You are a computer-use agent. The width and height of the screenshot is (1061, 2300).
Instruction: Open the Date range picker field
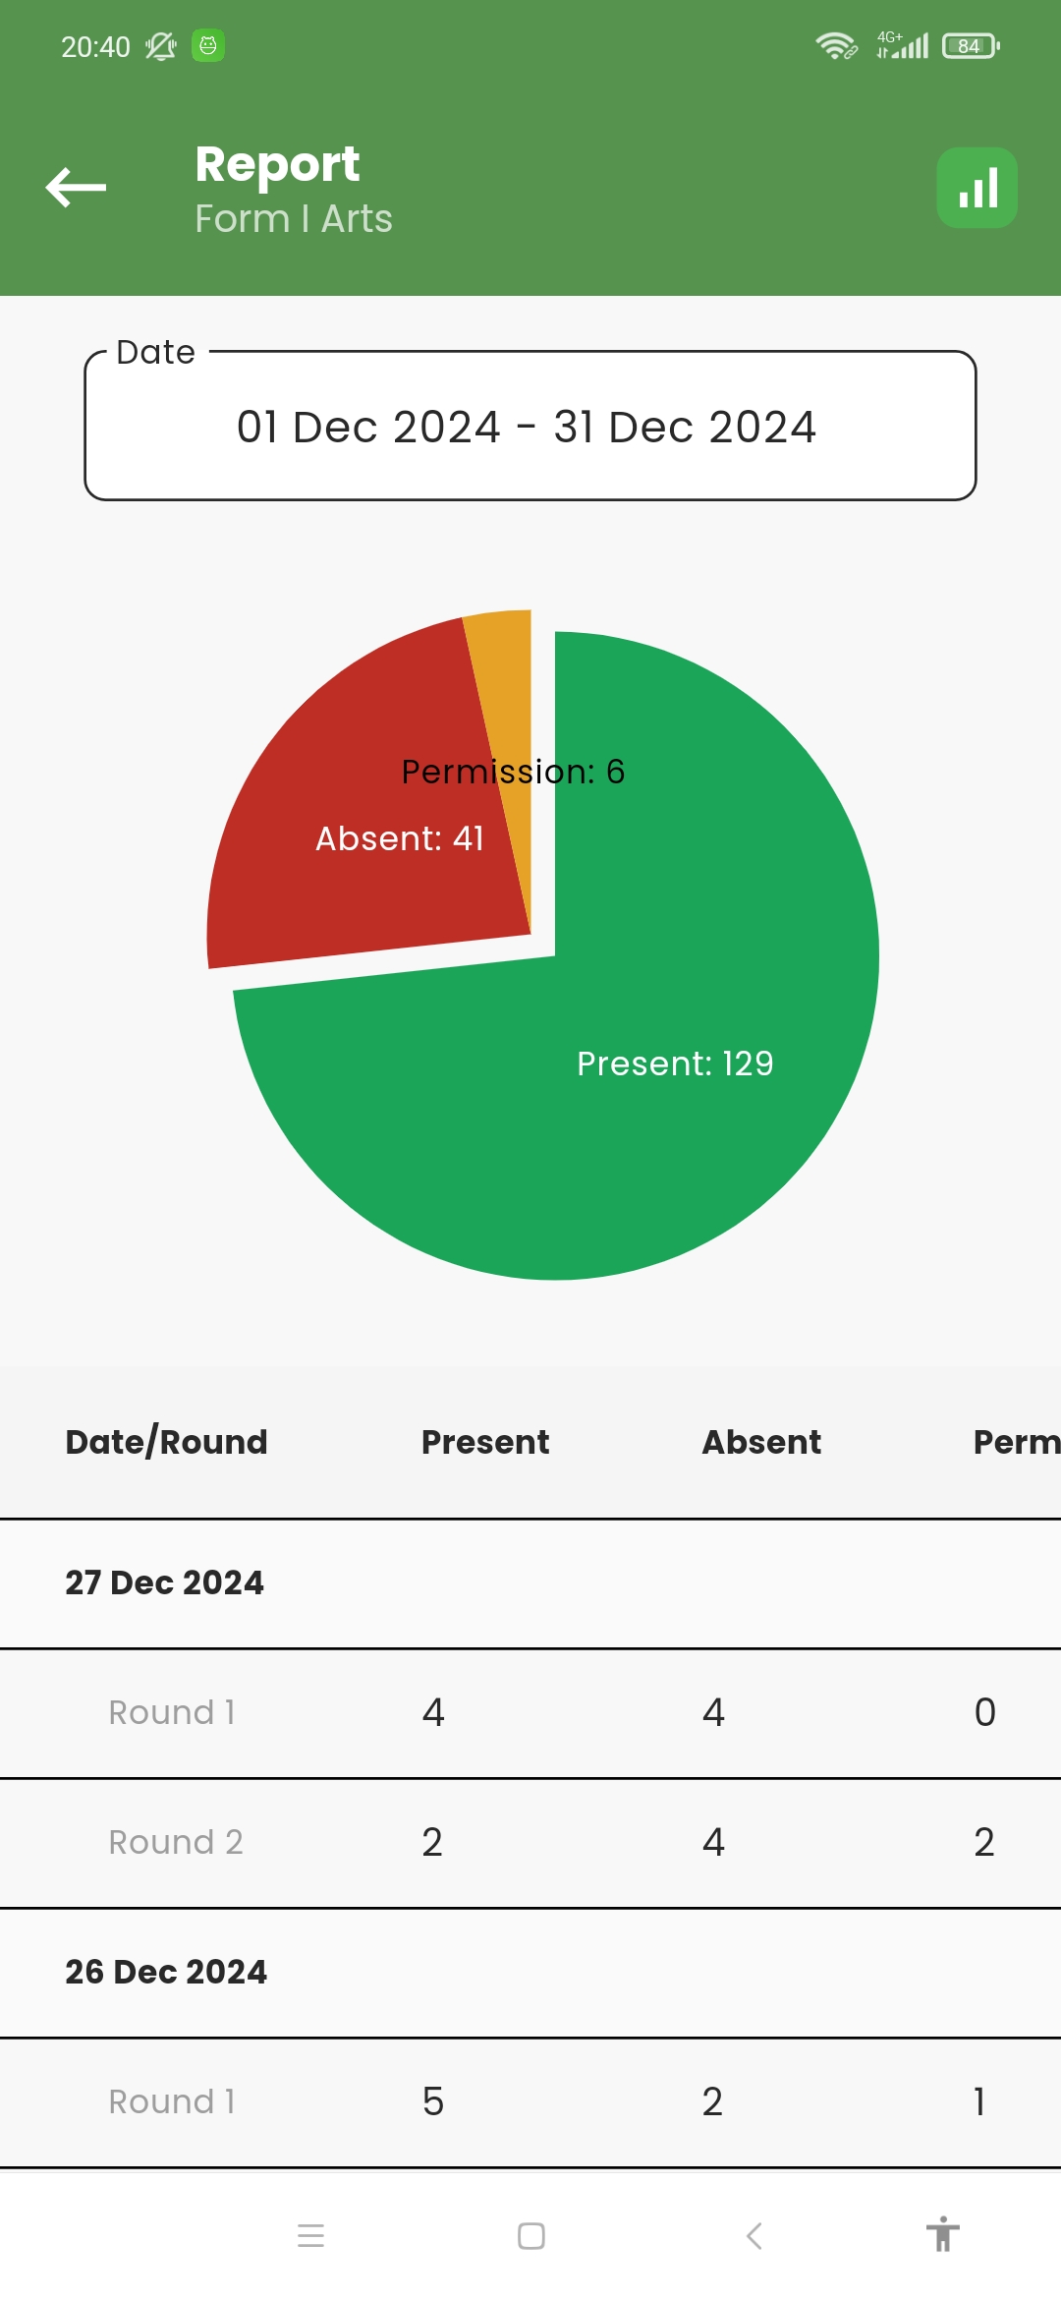(530, 427)
